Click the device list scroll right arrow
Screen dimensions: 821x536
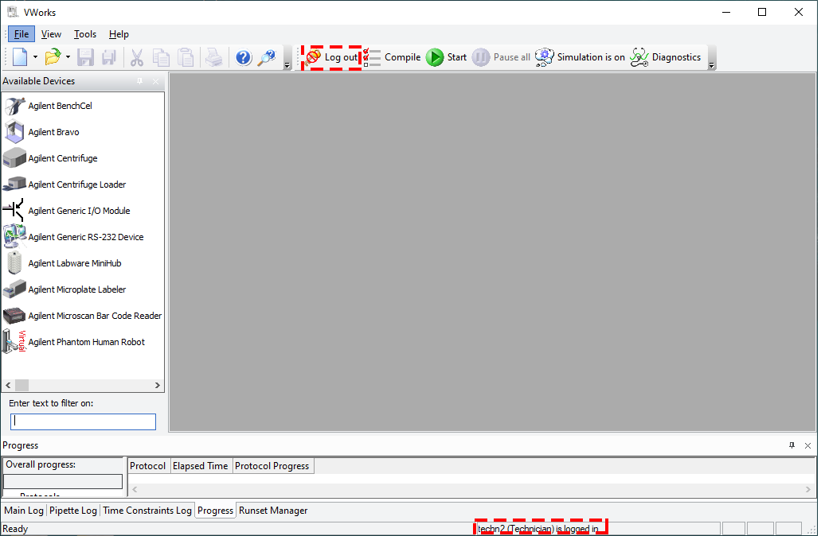coord(157,386)
